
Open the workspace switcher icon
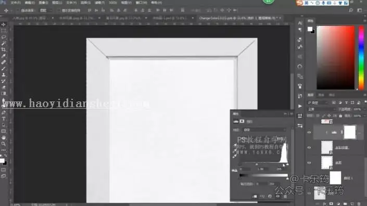[x=360, y=10]
